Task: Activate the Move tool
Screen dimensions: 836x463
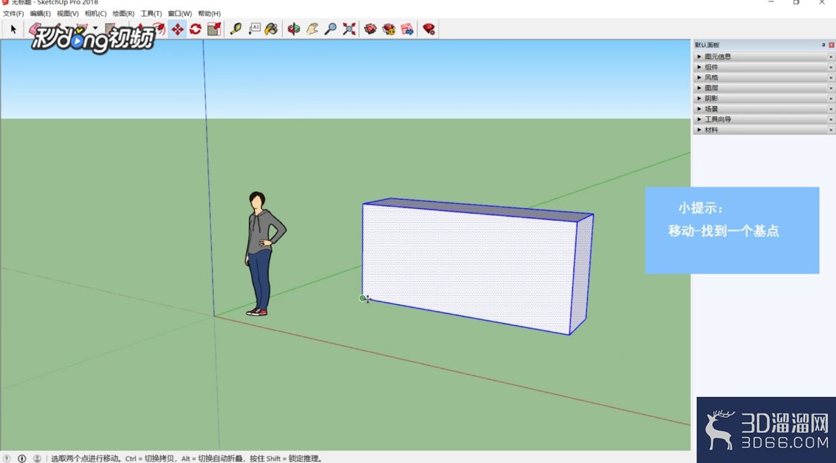Action: (177, 29)
